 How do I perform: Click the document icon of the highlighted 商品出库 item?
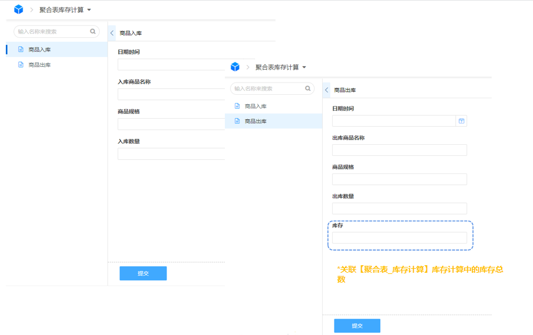coord(237,121)
